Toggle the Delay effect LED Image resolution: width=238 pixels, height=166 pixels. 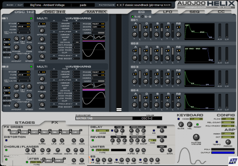pos(93,131)
